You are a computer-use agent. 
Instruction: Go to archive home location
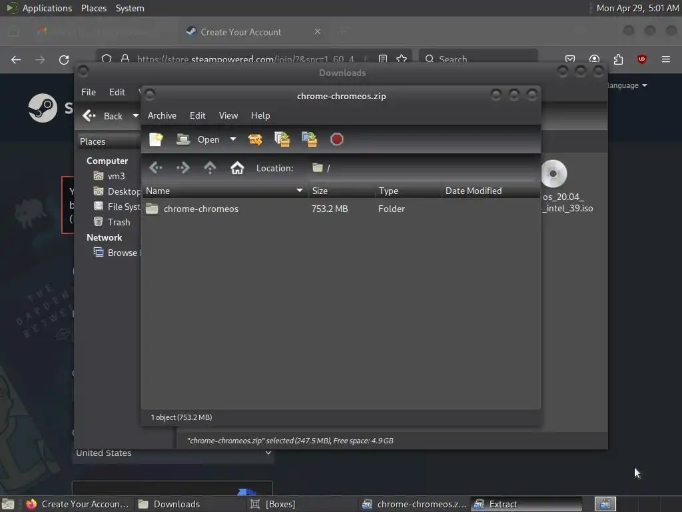pyautogui.click(x=237, y=167)
